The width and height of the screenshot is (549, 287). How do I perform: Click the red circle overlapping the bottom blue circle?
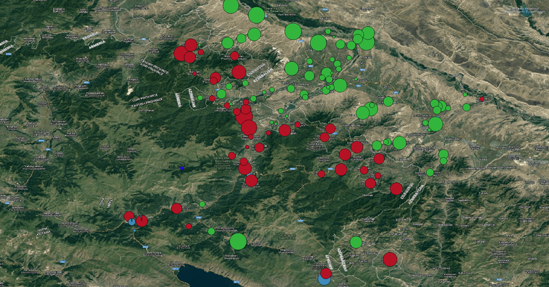326,272
